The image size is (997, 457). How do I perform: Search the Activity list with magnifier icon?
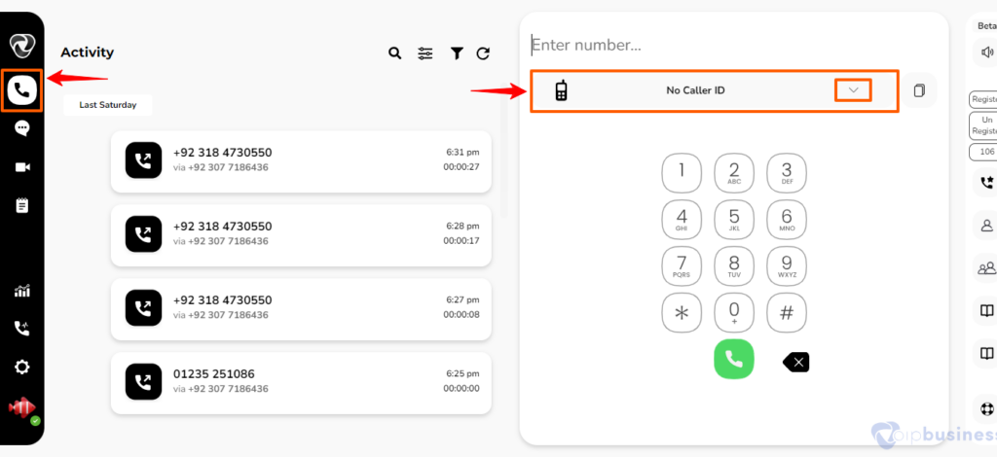coord(395,53)
